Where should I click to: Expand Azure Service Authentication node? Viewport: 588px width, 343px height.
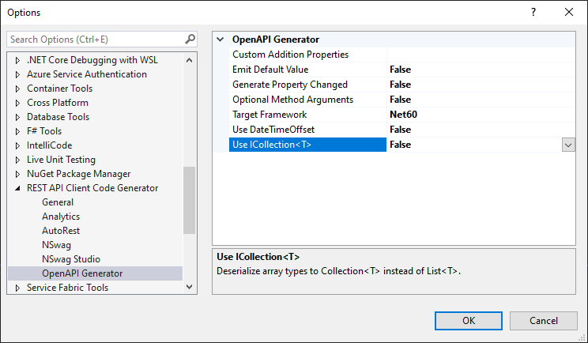(17, 74)
